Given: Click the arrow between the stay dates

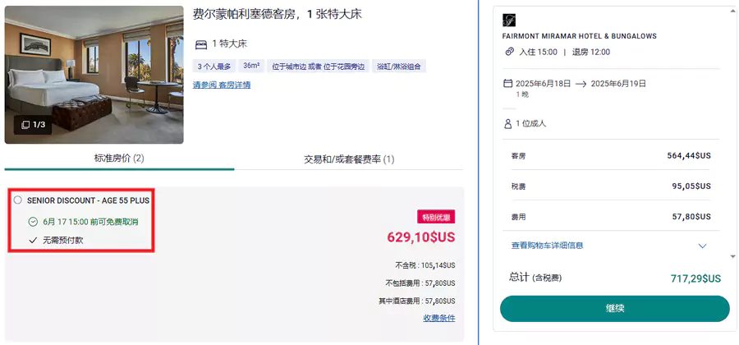Looking at the screenshot, I should click(581, 84).
